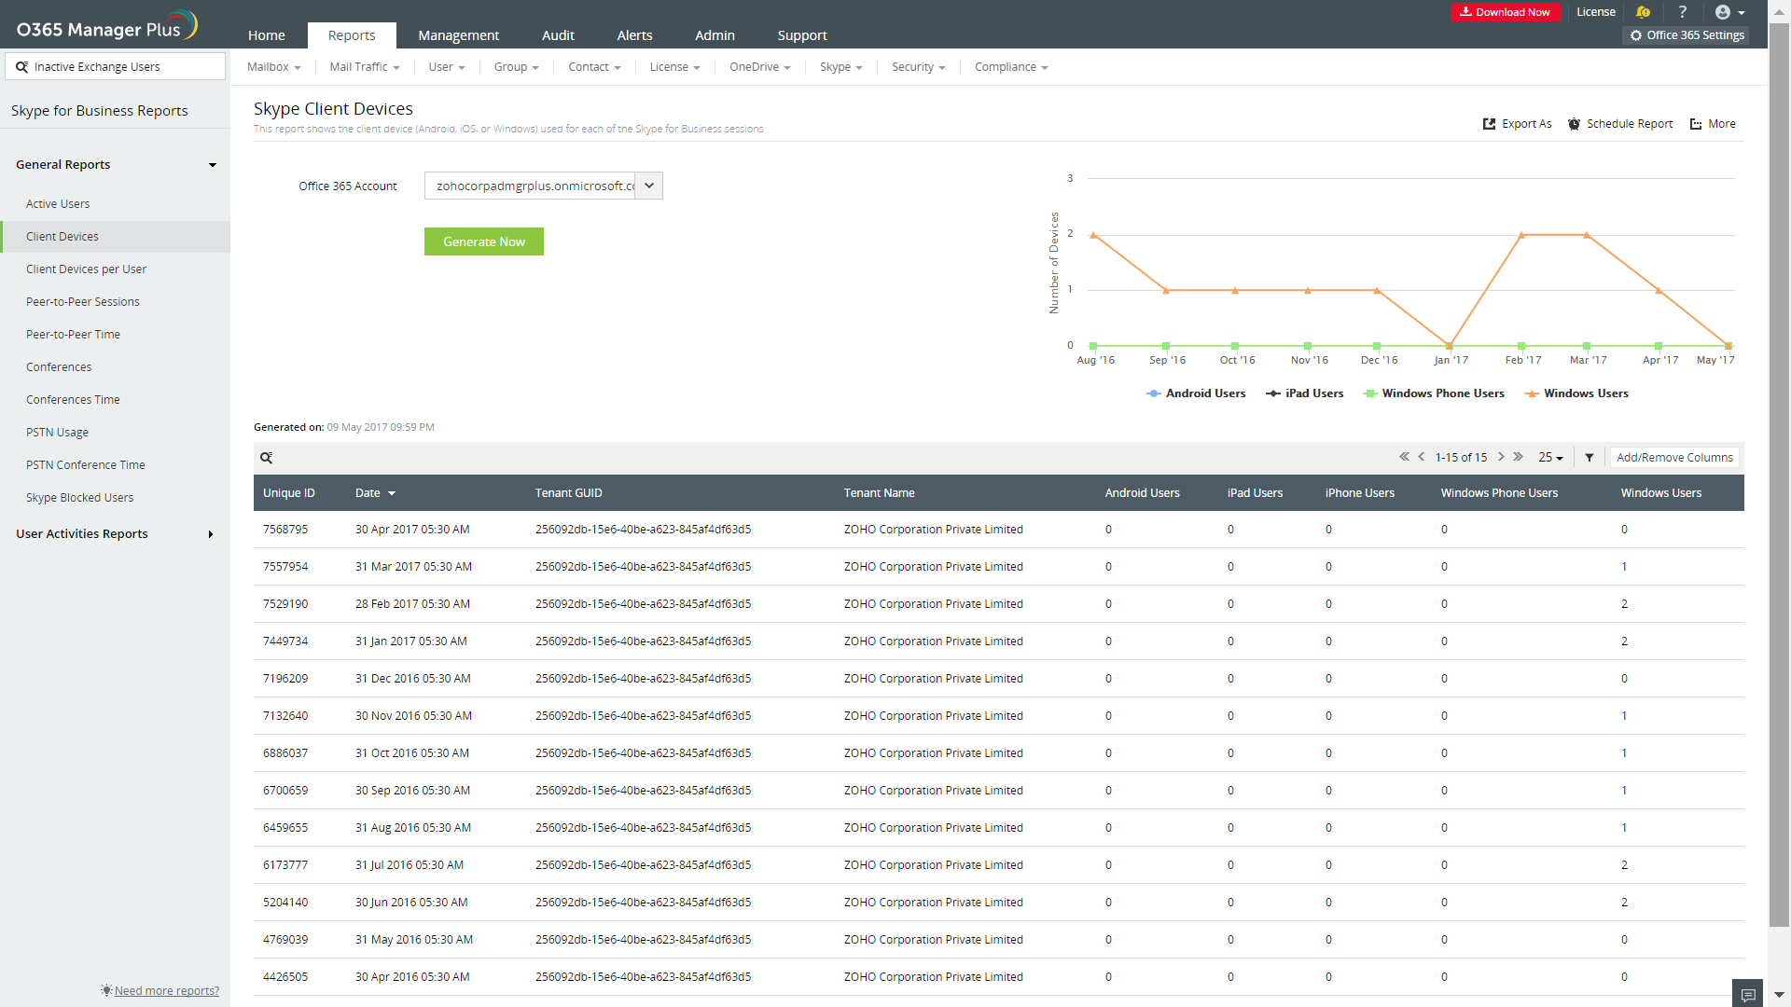This screenshot has width=1791, height=1007.
Task: Toggle Android Users series in chart legend
Action: pyautogui.click(x=1196, y=393)
